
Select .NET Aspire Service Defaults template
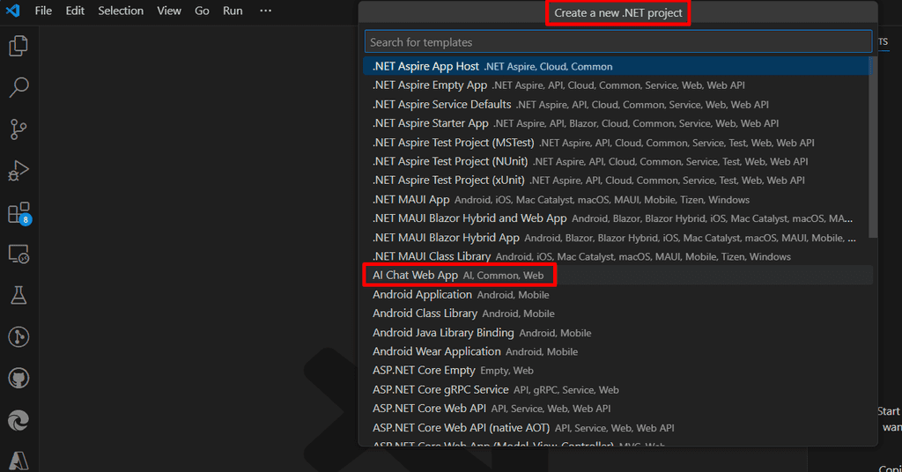tap(617, 104)
